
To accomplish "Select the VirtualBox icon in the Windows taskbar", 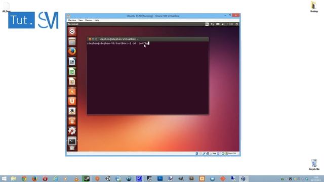I will coord(243,178).
